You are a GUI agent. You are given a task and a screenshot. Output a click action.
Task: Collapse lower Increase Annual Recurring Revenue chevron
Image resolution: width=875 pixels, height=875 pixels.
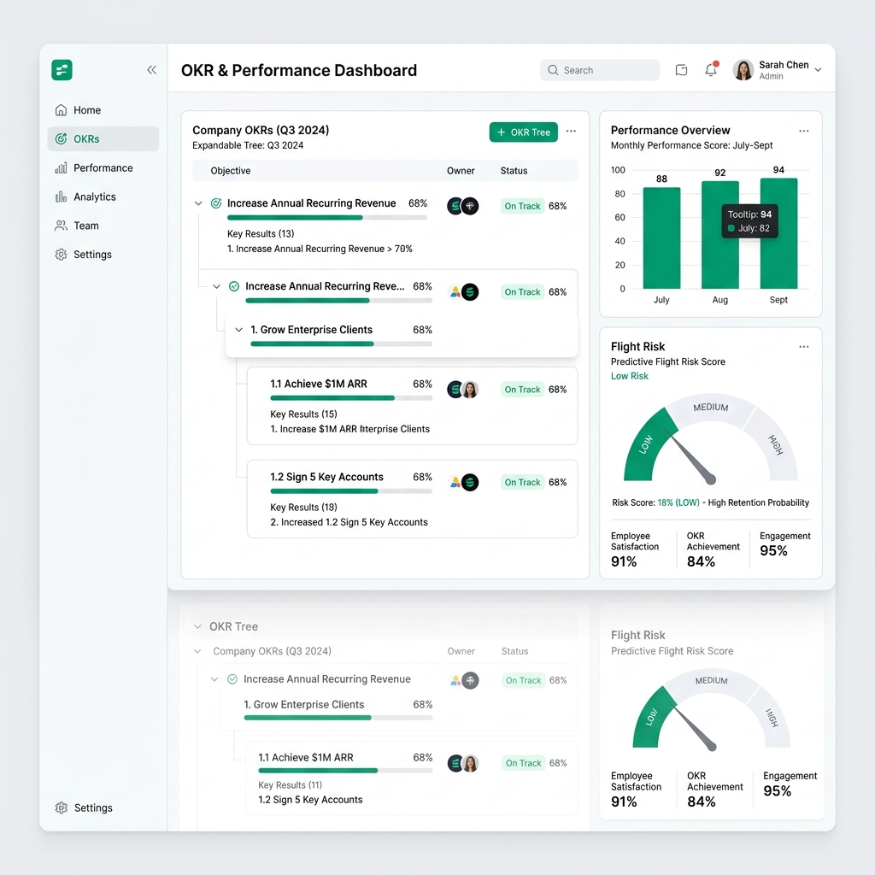point(214,679)
